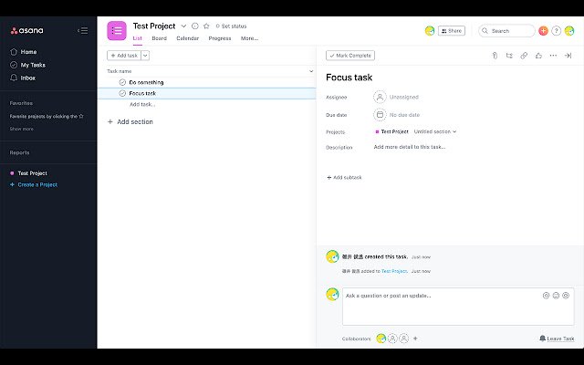Click the third star icon in comment box
The width and height of the screenshot is (584, 365).
pyautogui.click(x=566, y=296)
